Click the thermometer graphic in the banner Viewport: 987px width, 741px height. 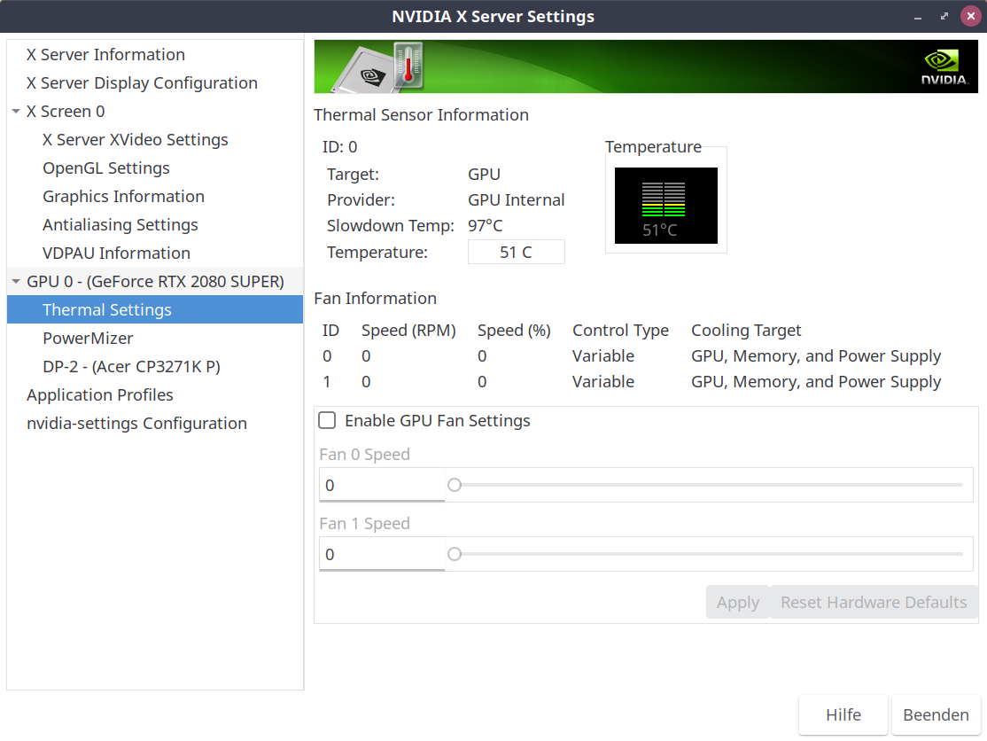click(x=408, y=65)
